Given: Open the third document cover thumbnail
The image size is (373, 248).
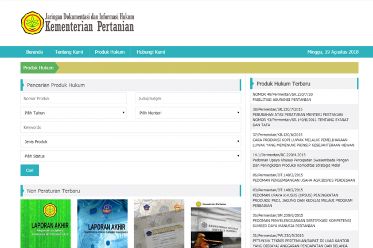Looking at the screenshot, I should point(159,223).
